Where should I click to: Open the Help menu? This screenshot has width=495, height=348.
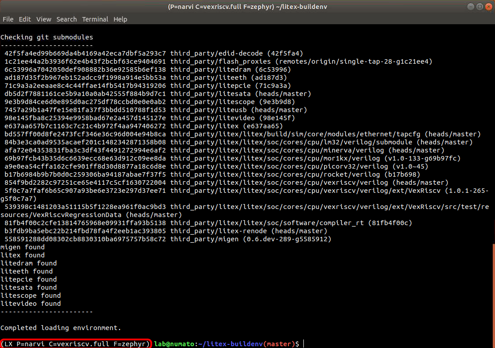(x=120, y=19)
